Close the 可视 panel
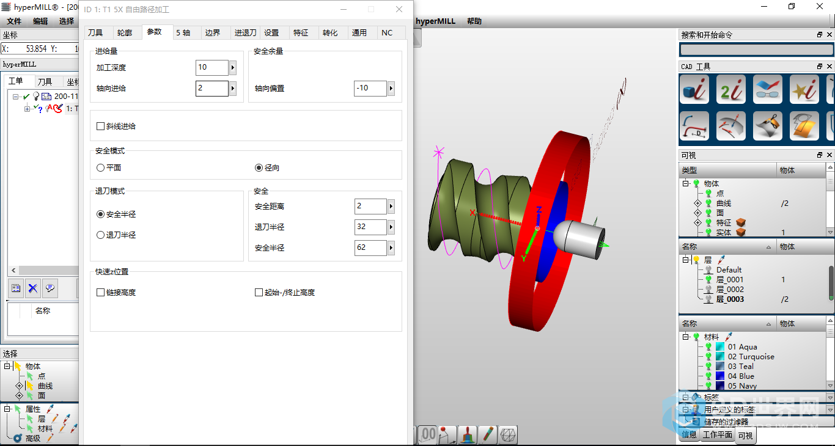 tap(829, 155)
